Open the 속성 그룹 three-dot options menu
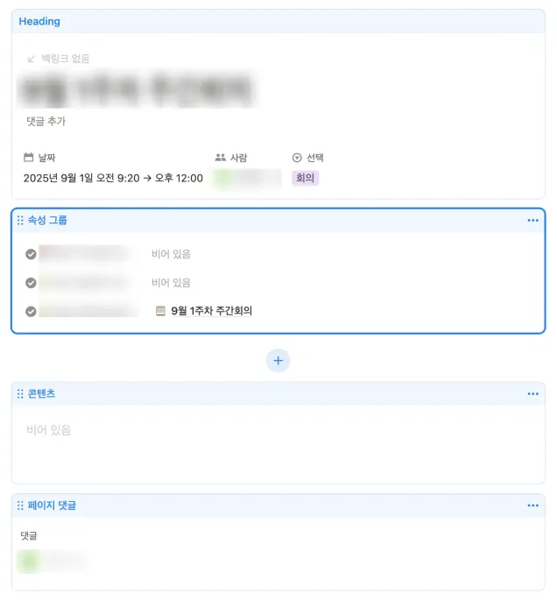 tap(532, 221)
